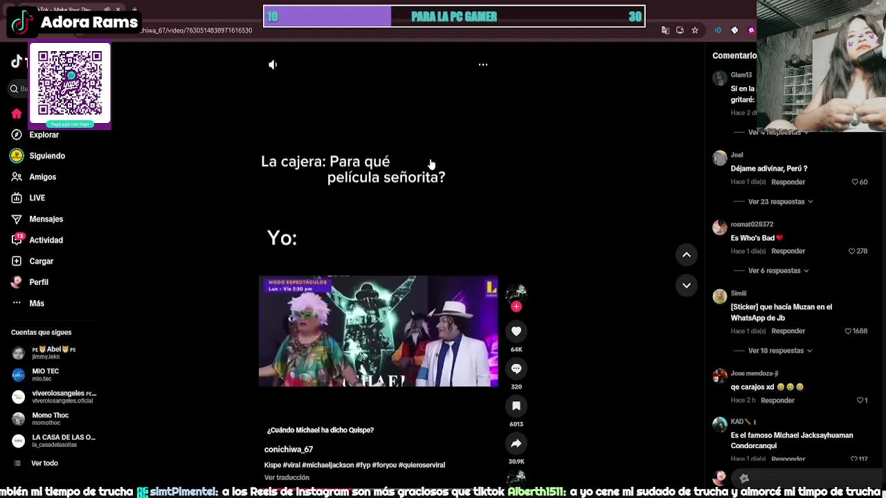Screen dimensions: 886x498
Task: Click "Ver todo" under followed accounts
Action: coord(44,463)
